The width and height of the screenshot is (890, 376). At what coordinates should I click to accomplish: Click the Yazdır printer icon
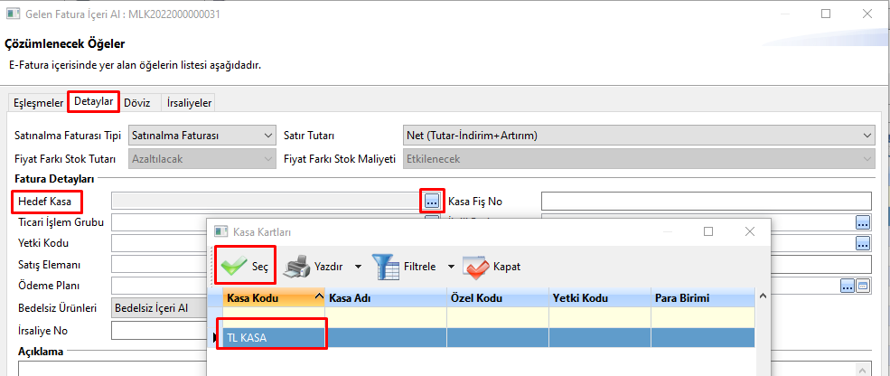pyautogui.click(x=296, y=267)
